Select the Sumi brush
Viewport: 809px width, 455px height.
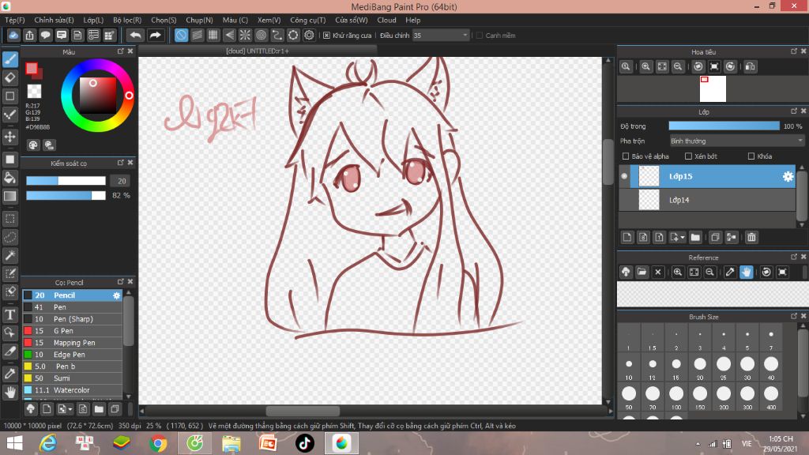click(72, 378)
